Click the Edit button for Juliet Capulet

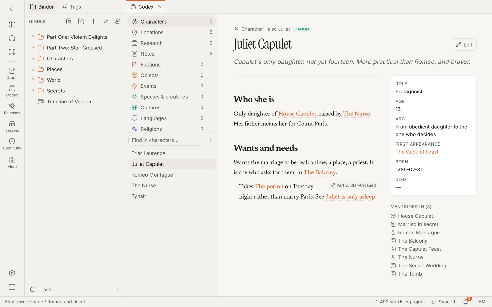click(464, 45)
